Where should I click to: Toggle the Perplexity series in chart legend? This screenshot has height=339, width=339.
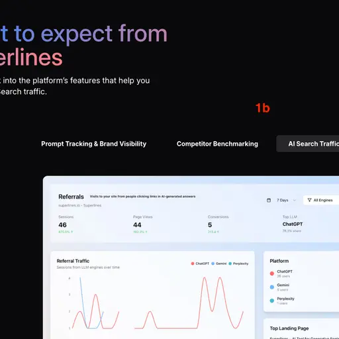tap(238, 264)
